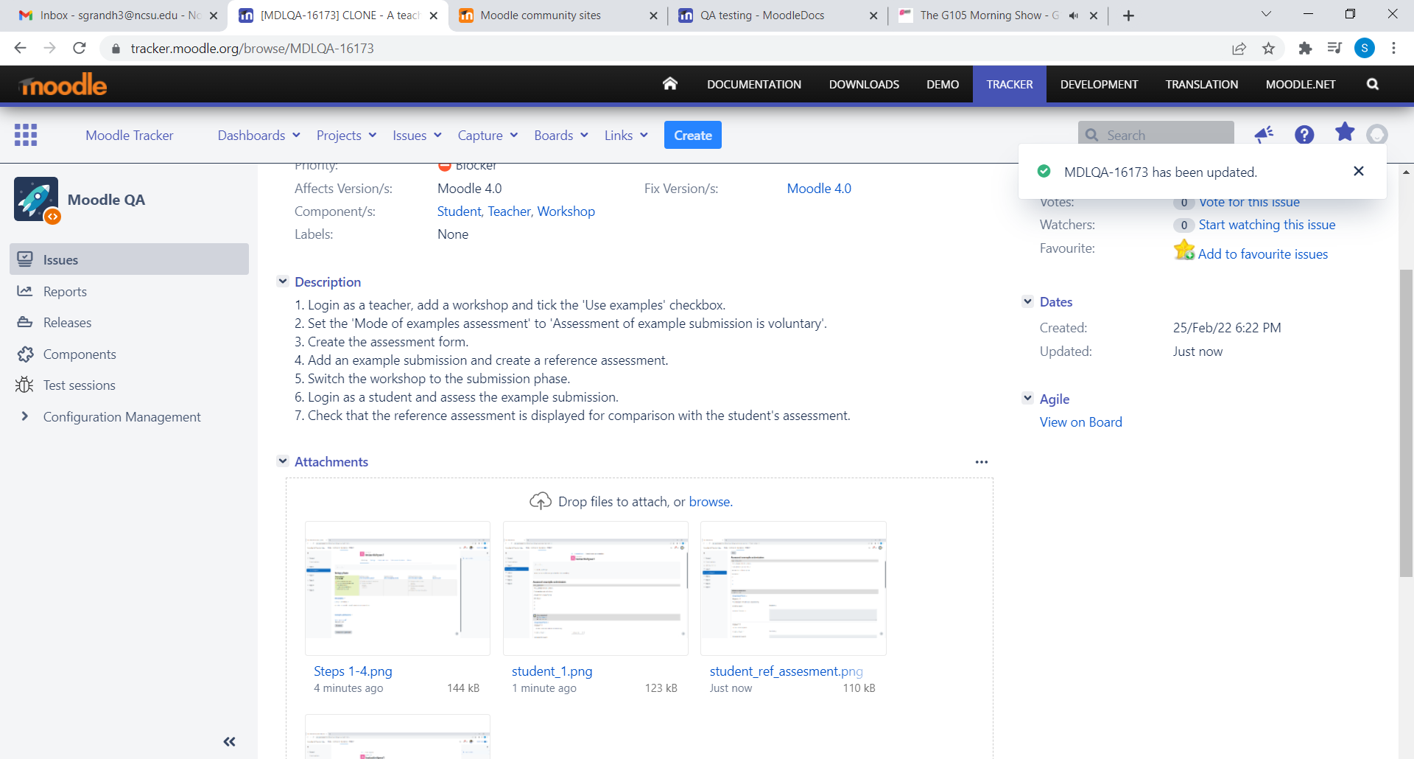This screenshot has height=759, width=1414.
Task: Collapse the Description section
Action: [x=283, y=281]
